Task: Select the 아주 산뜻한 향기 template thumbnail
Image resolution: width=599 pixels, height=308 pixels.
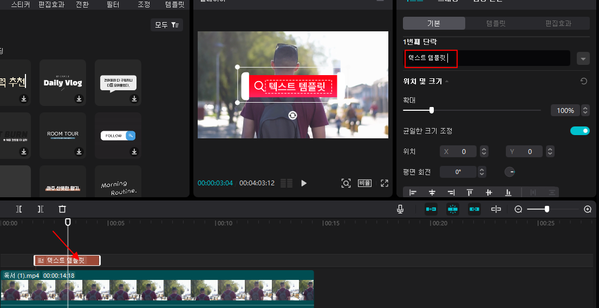Action: pyautogui.click(x=63, y=182)
